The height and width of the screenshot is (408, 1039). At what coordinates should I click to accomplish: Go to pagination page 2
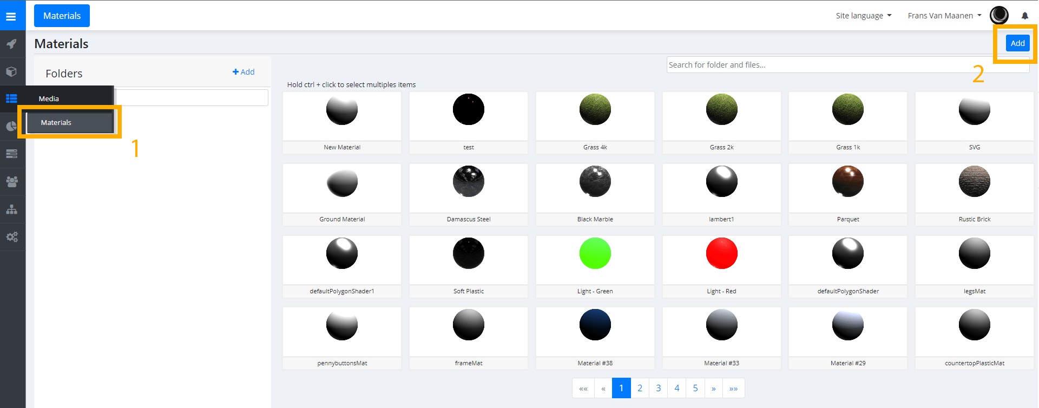[640, 388]
